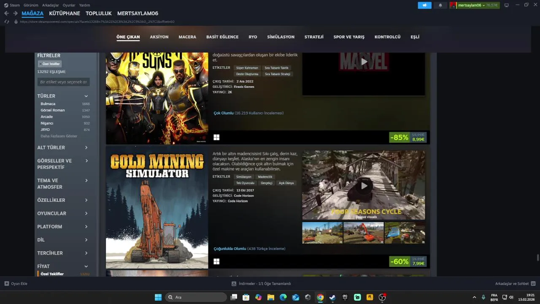Viewport: 540px width, 304px height.
Task: Open the Windows Start menu
Action: coord(158,297)
